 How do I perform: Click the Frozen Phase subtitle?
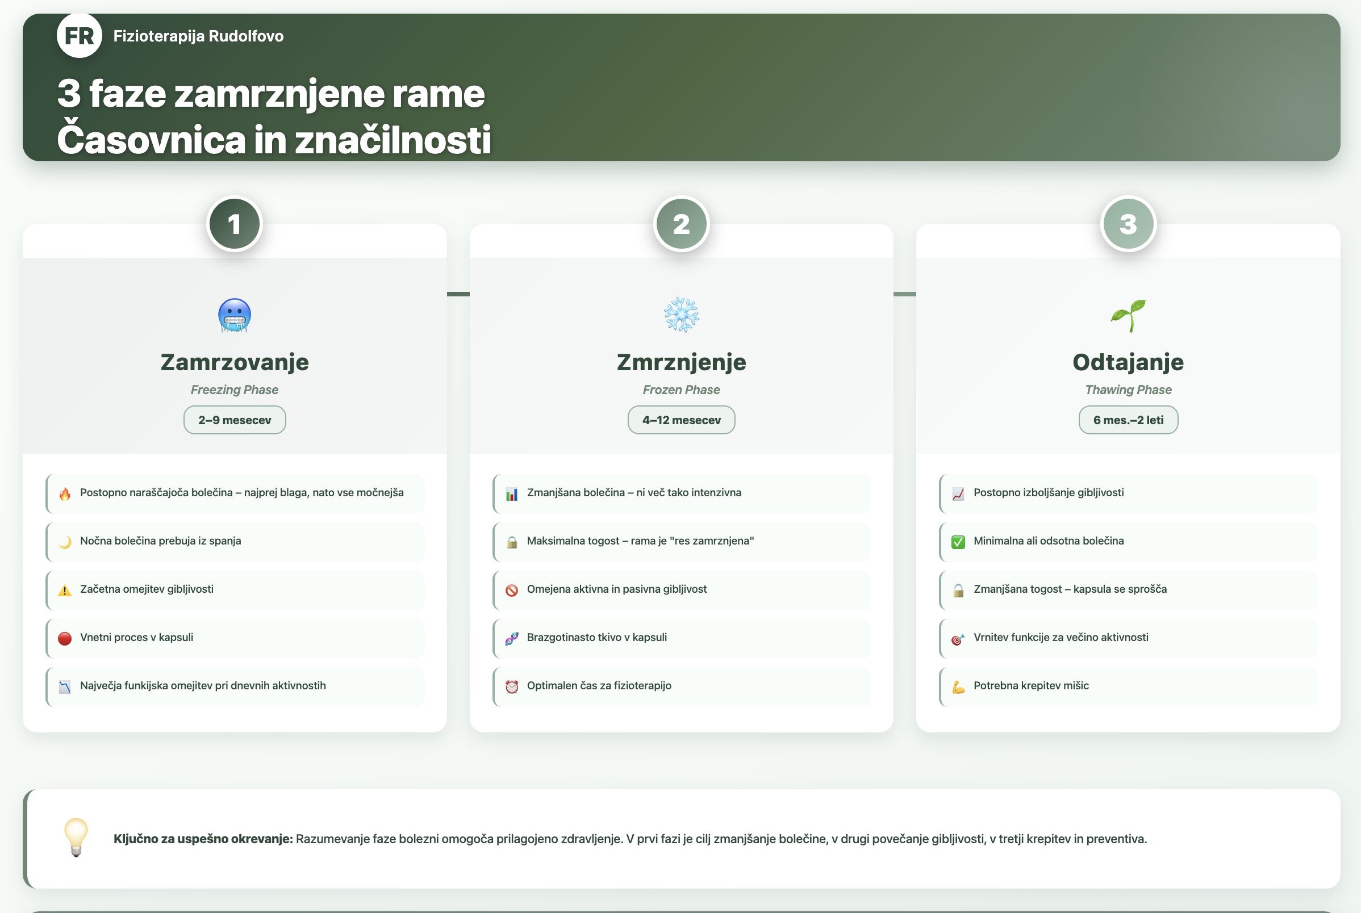682,390
